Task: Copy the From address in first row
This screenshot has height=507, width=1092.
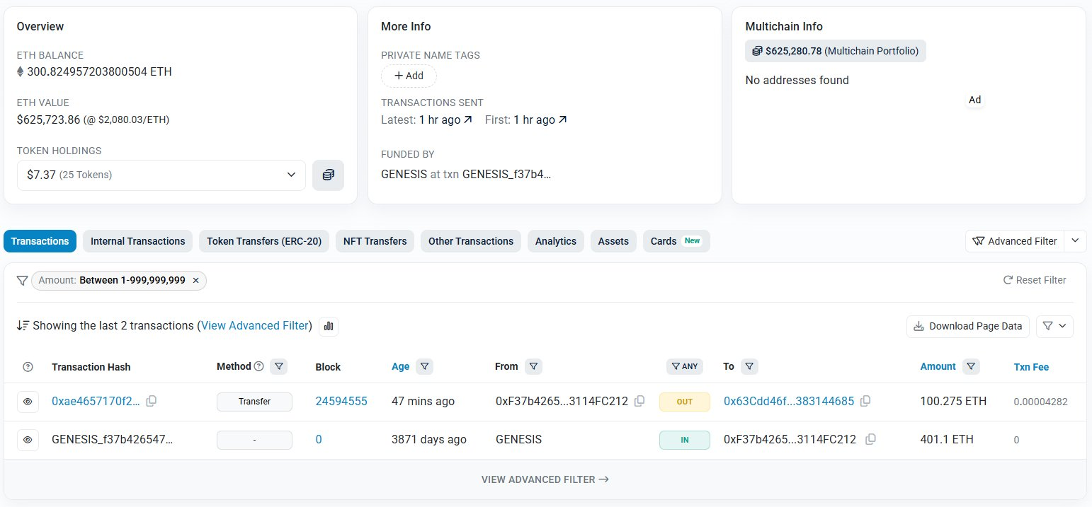Action: pyautogui.click(x=639, y=401)
